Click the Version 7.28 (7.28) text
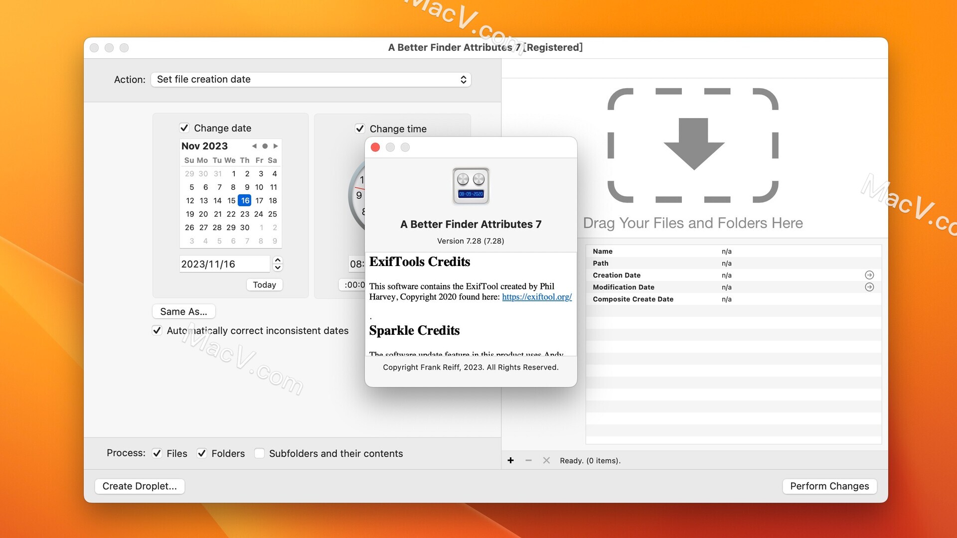The width and height of the screenshot is (957, 538). click(x=471, y=241)
